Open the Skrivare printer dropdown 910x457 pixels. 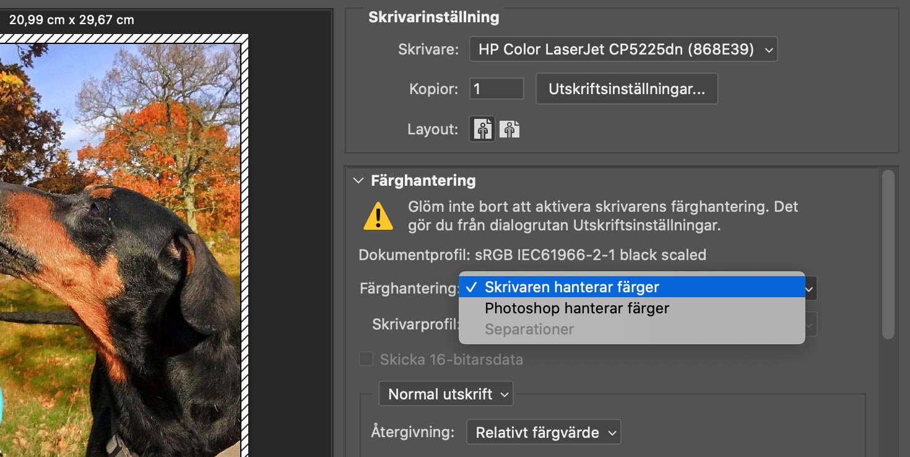click(x=623, y=50)
